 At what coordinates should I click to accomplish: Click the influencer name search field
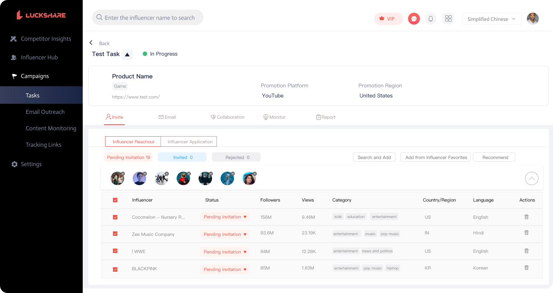148,18
